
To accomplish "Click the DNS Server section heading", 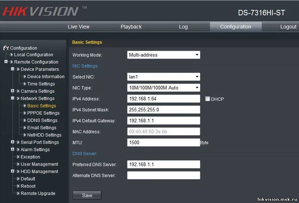I will point(85,154).
